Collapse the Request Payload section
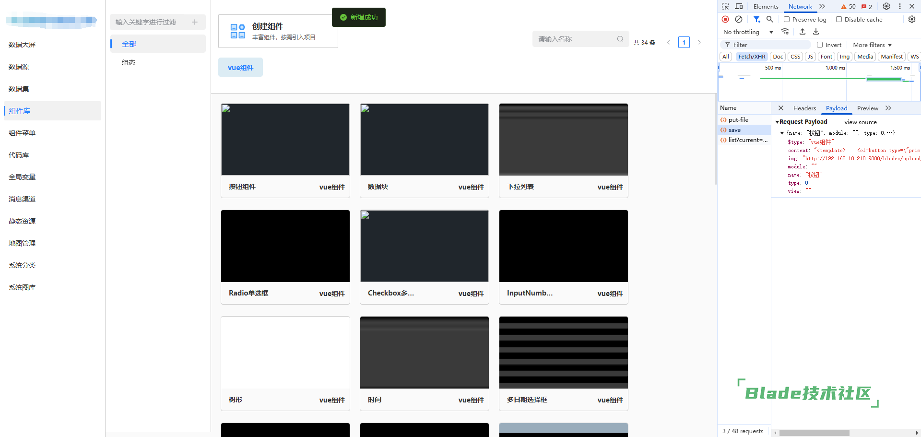The width and height of the screenshot is (921, 437). (x=777, y=122)
